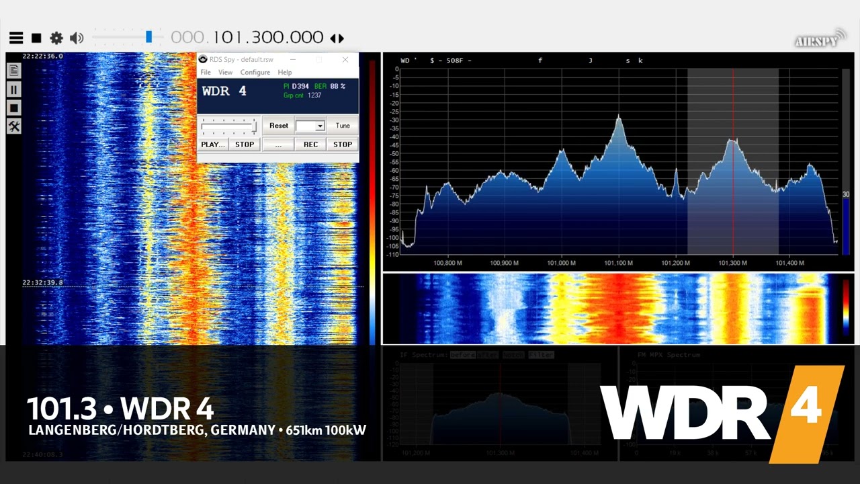
Task: Click the document icon in waterfall sidebar
Action: click(x=13, y=71)
